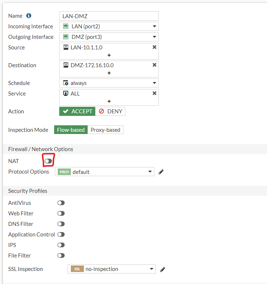Click the ALL service text
The image size is (267, 284).
click(x=75, y=93)
